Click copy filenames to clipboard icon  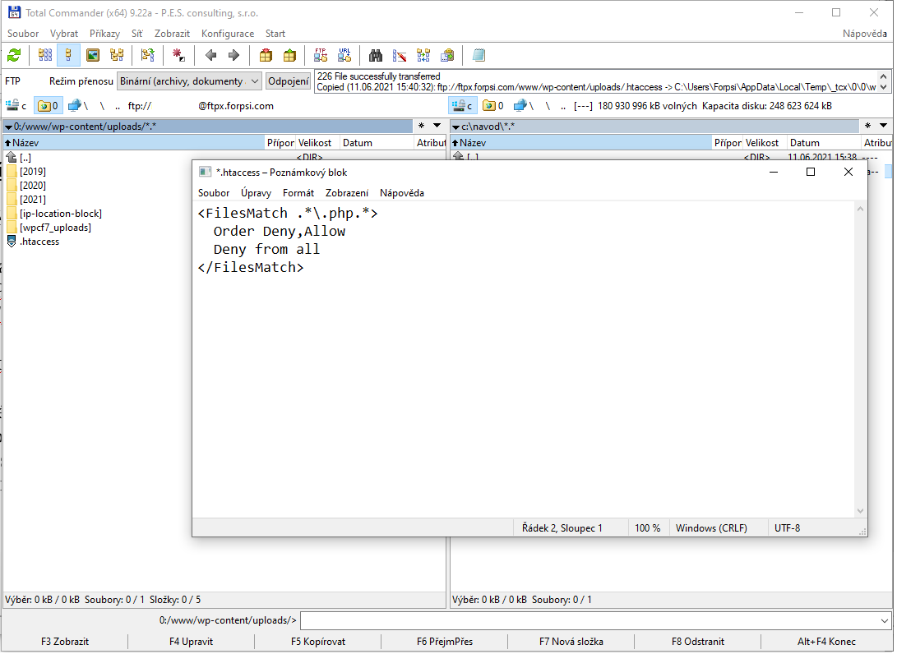tap(447, 55)
